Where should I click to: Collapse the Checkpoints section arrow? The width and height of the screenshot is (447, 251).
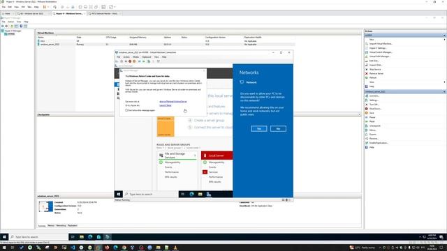point(359,114)
